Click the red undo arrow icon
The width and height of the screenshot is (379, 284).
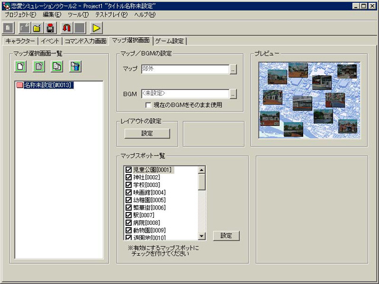click(66, 28)
